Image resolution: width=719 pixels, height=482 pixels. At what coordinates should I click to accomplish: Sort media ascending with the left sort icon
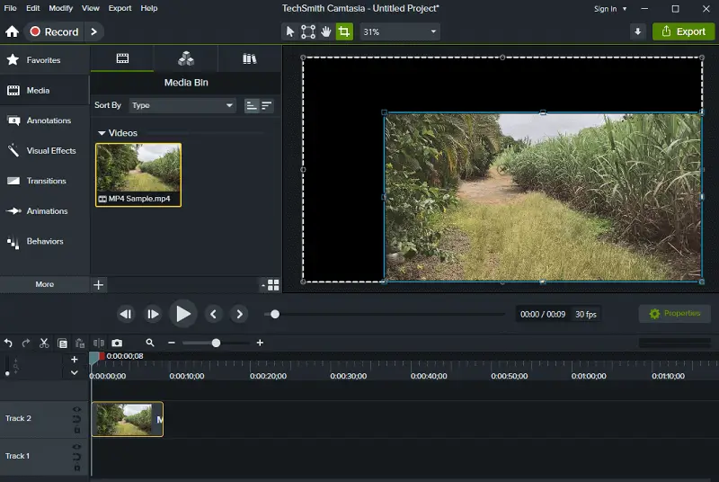point(252,106)
